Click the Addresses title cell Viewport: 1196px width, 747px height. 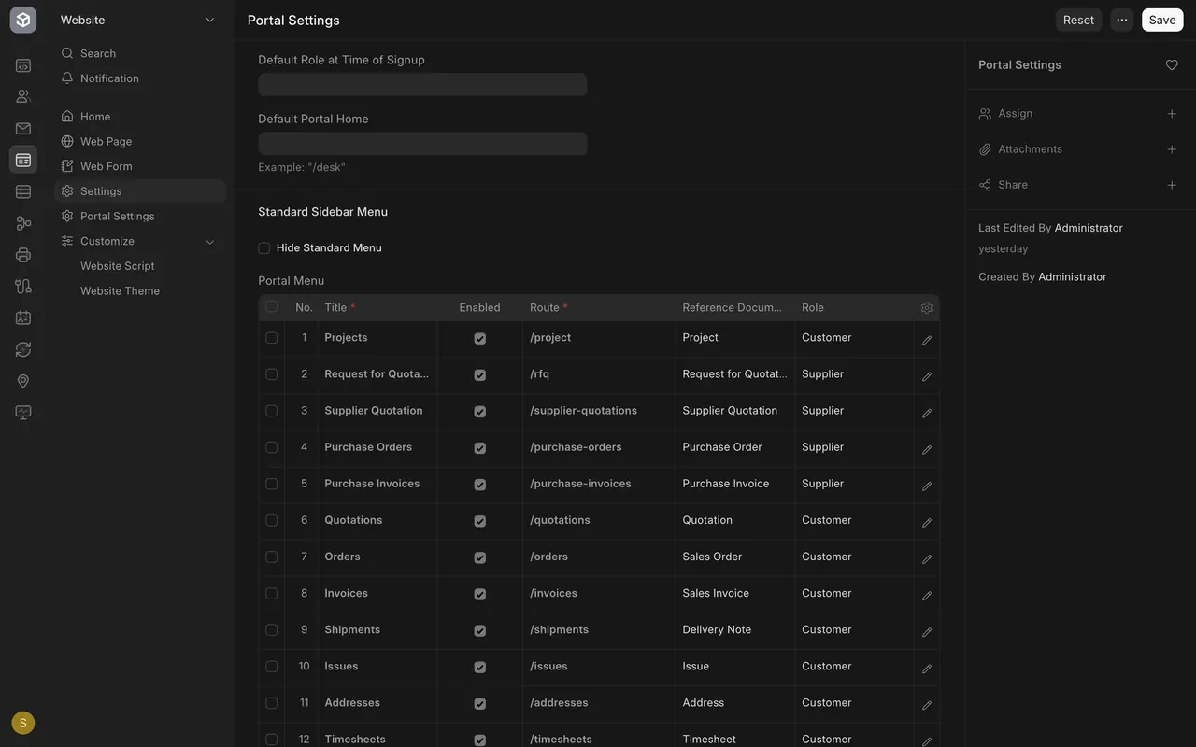pos(377,703)
